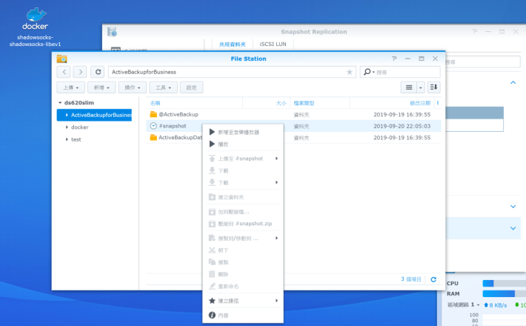The image size is (526, 326).
Task: Open the 工具 dropdown button
Action: coord(163,87)
